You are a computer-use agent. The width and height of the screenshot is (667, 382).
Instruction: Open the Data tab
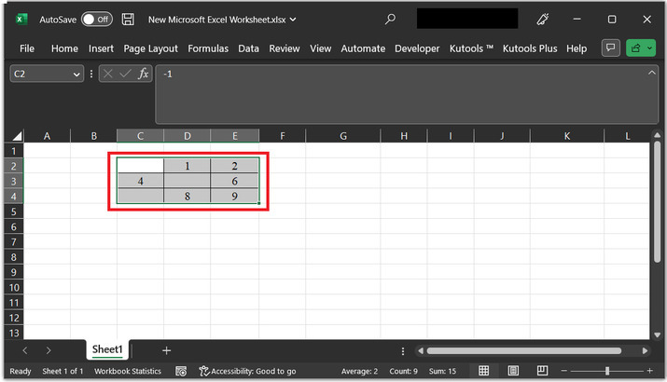pos(248,48)
